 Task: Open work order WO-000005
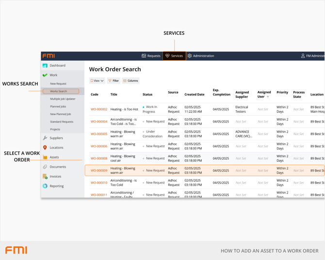[x=99, y=134]
